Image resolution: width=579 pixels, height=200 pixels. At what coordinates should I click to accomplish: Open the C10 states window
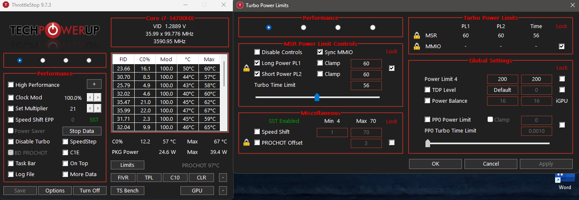(175, 178)
